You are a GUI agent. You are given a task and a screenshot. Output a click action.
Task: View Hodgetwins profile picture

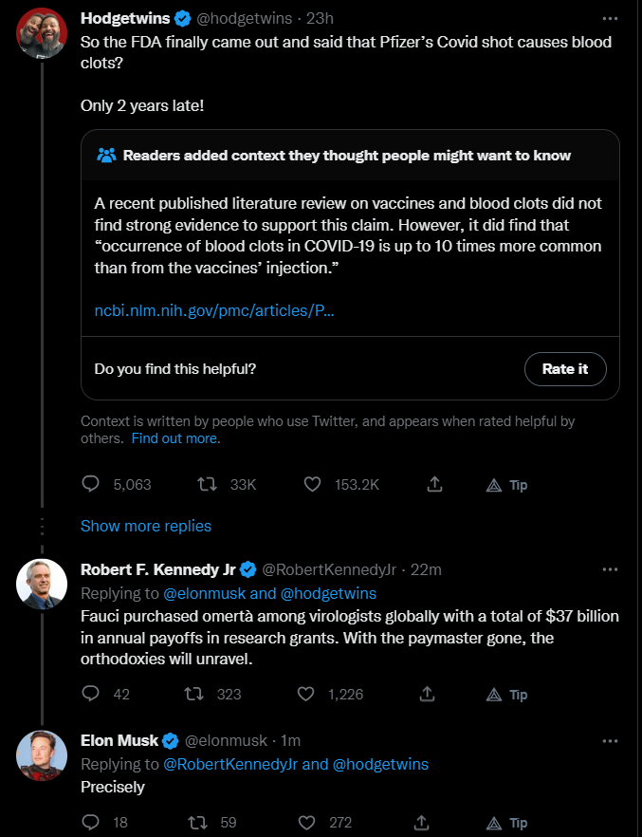pos(42,35)
